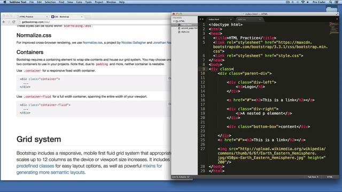Copy the container code snippet icon
Screen dimensions: 342x192
[x=169, y=78]
